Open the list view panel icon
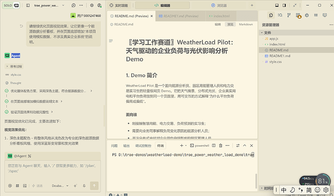 [x=316, y=15]
